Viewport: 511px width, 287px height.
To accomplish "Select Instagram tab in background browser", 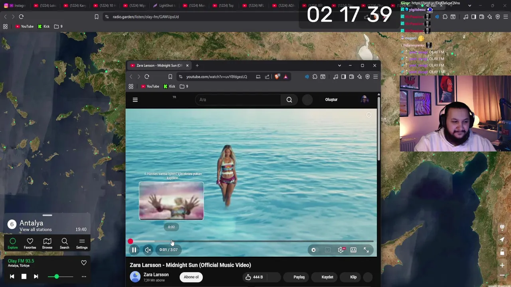I will coord(15,6).
